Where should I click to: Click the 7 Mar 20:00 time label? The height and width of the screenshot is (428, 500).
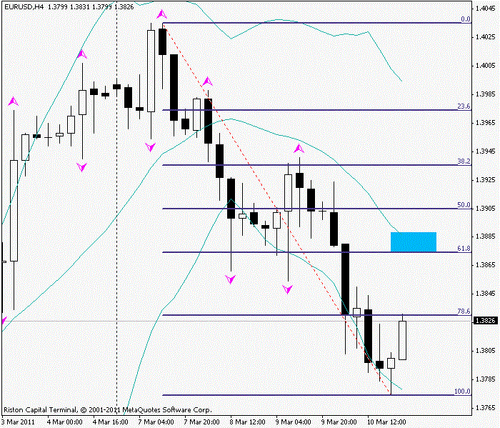click(202, 422)
